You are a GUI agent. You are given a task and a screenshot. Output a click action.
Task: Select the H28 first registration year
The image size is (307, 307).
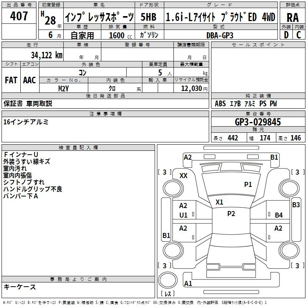point(48,18)
